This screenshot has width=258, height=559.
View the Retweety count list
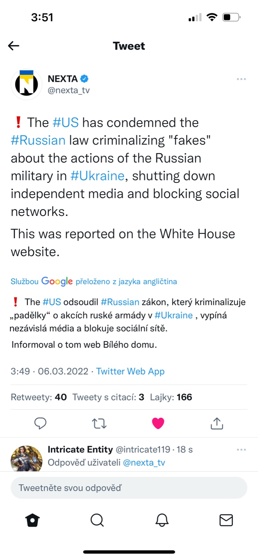pyautogui.click(x=39, y=397)
